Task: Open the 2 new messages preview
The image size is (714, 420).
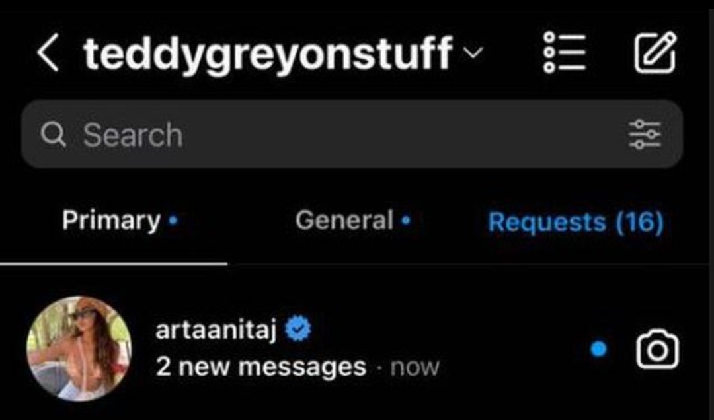Action: [x=261, y=367]
